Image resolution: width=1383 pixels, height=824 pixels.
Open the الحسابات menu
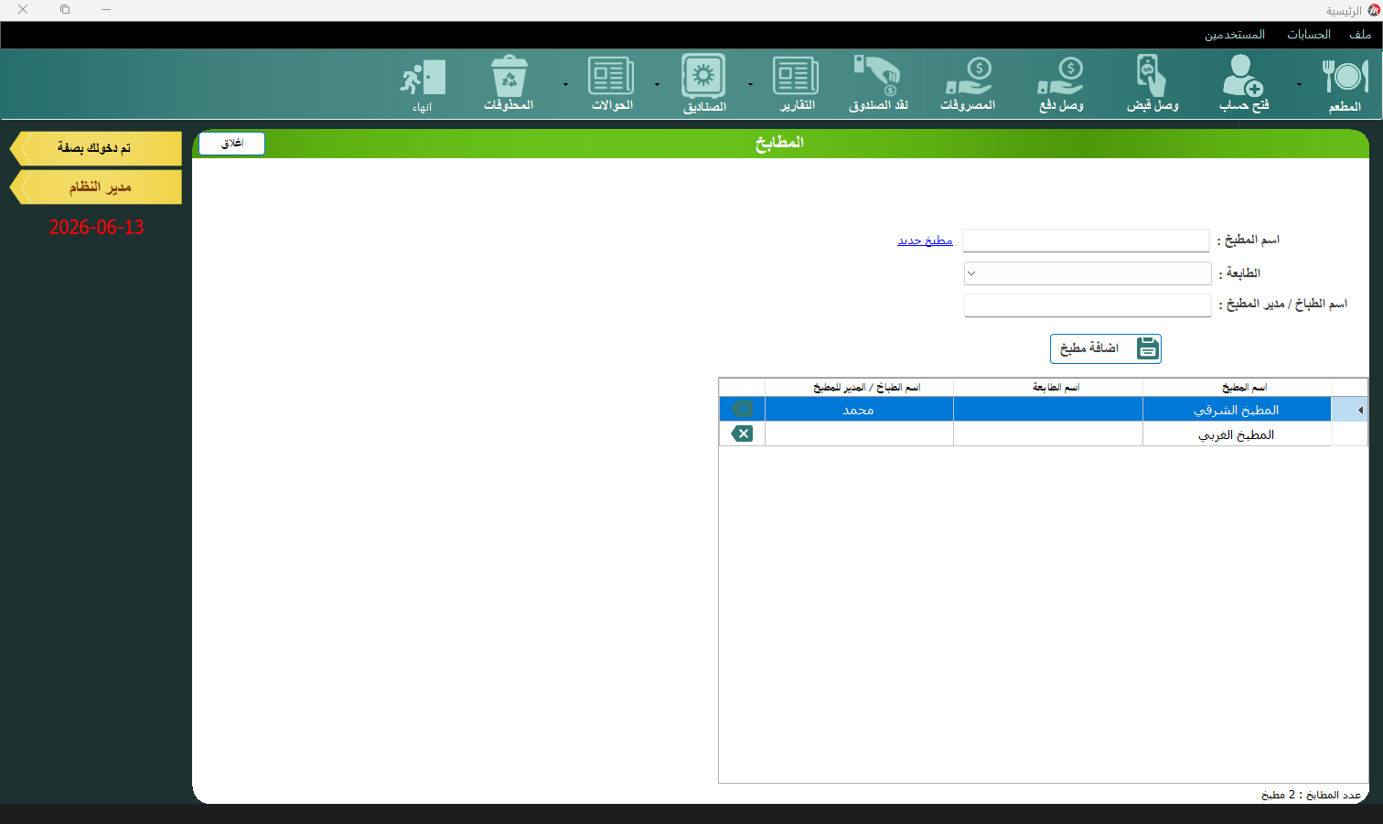[1309, 35]
